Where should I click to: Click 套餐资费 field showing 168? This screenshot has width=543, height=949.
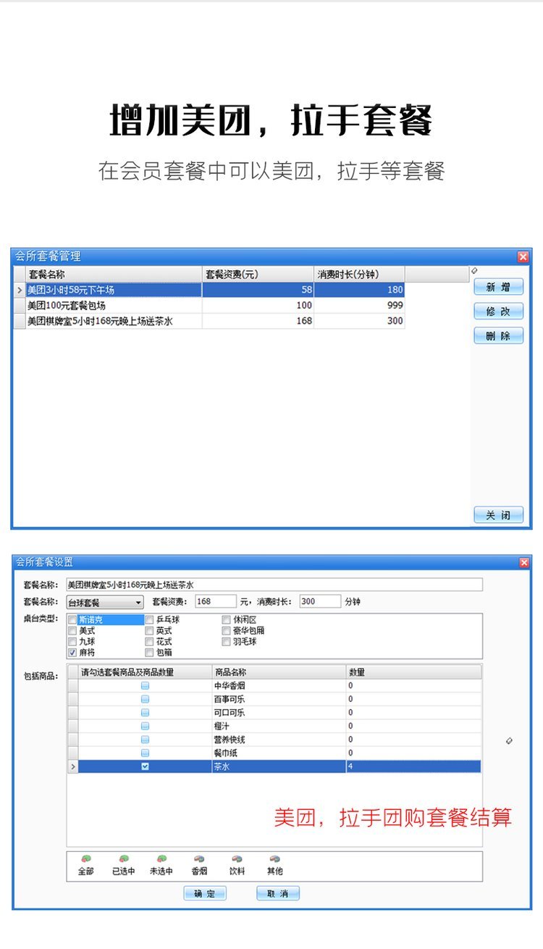click(x=216, y=602)
